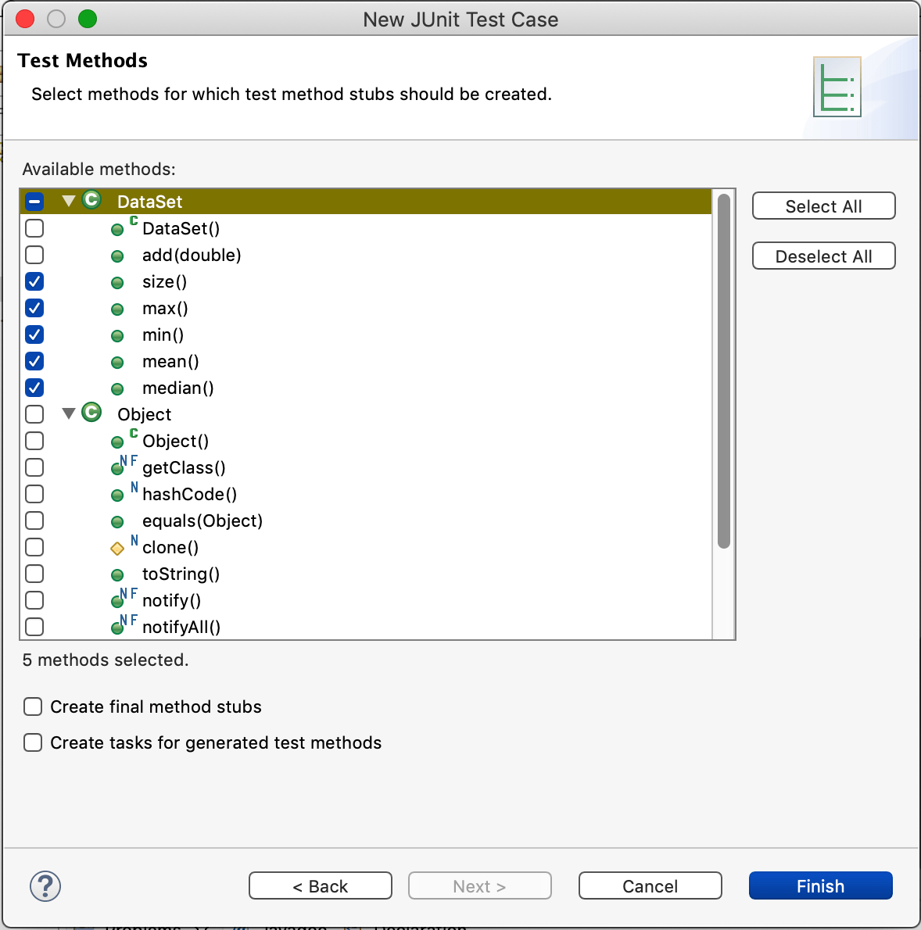Image resolution: width=921 pixels, height=930 pixels.
Task: Select the clone() row label
Action: point(170,547)
